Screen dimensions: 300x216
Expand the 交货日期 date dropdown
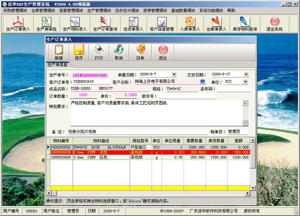coord(246,74)
